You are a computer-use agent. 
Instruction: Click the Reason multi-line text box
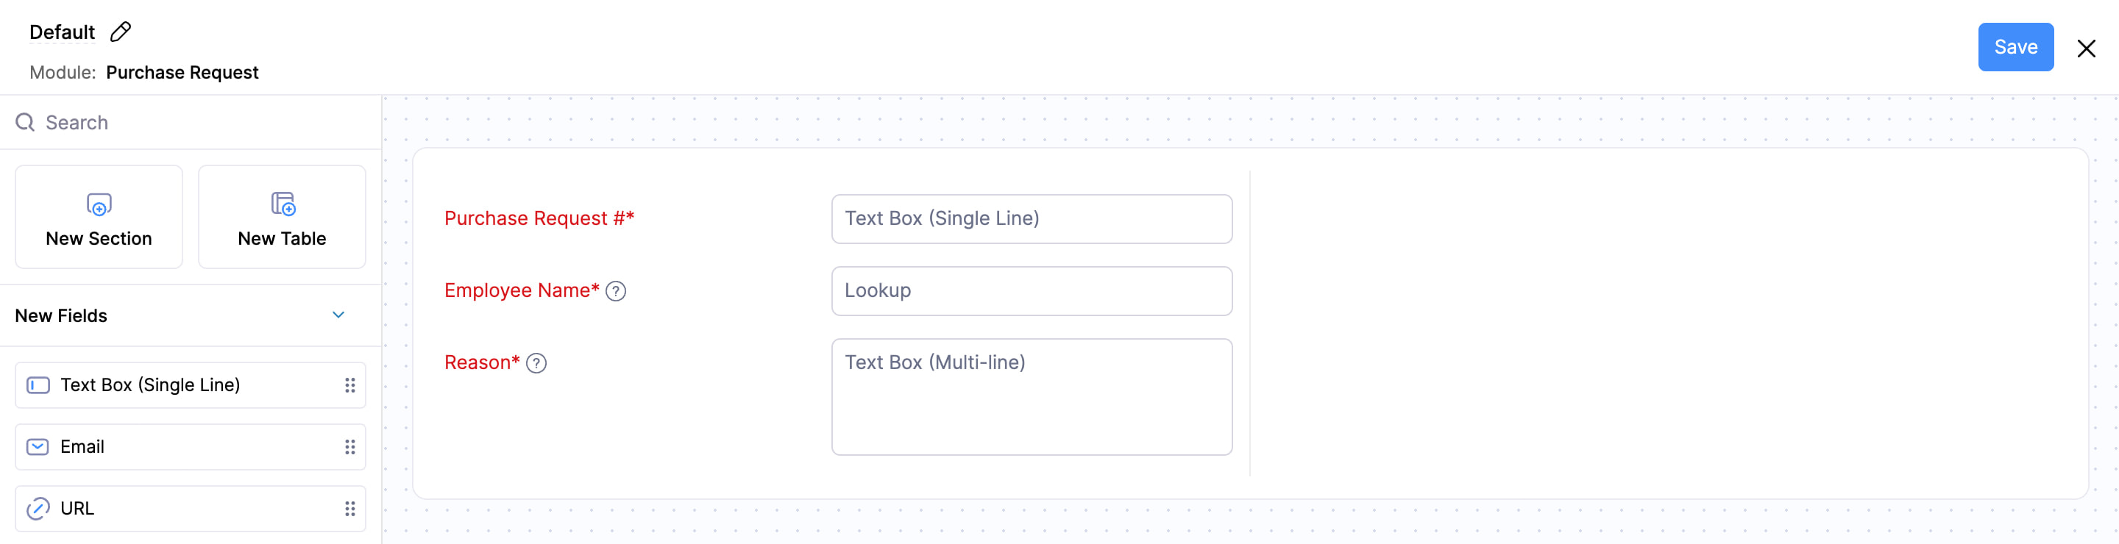pyautogui.click(x=1031, y=397)
